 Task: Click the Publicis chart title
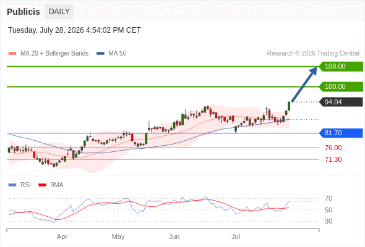24,12
